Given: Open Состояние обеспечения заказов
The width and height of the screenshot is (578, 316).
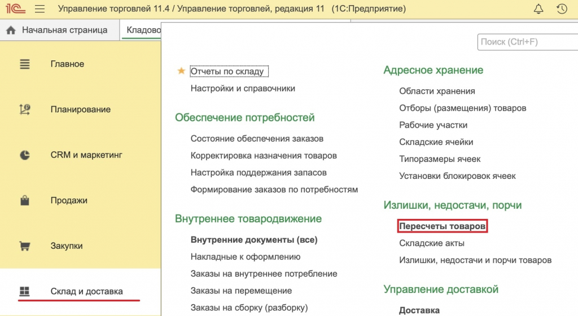Looking at the screenshot, I should click(x=257, y=139).
